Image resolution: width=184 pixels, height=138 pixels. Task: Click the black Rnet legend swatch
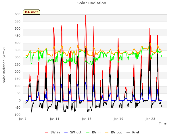pyautogui.click(x=128, y=133)
